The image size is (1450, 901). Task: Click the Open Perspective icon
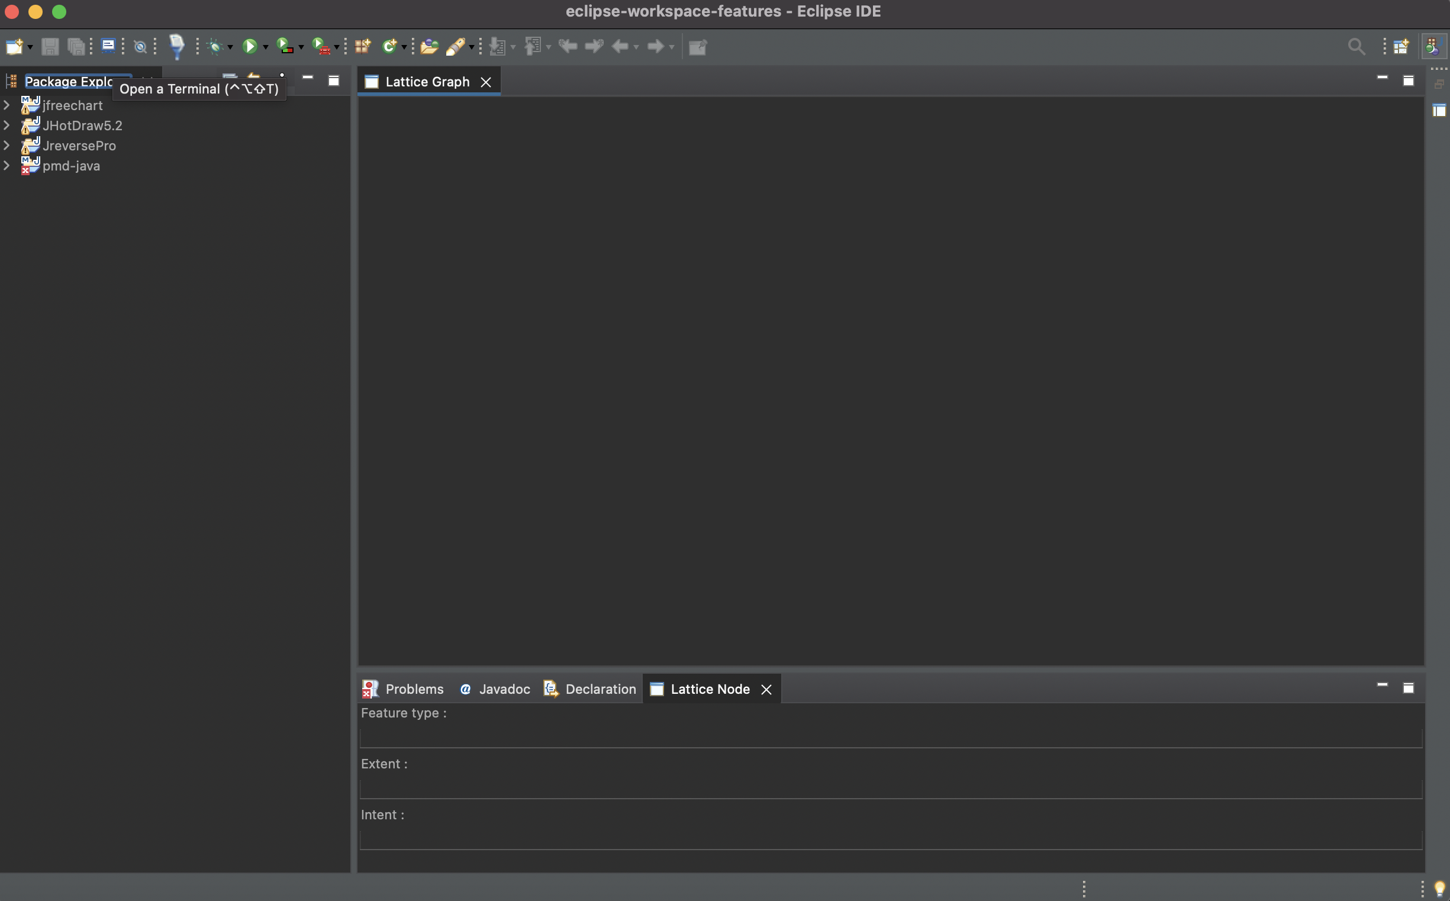pos(1401,47)
